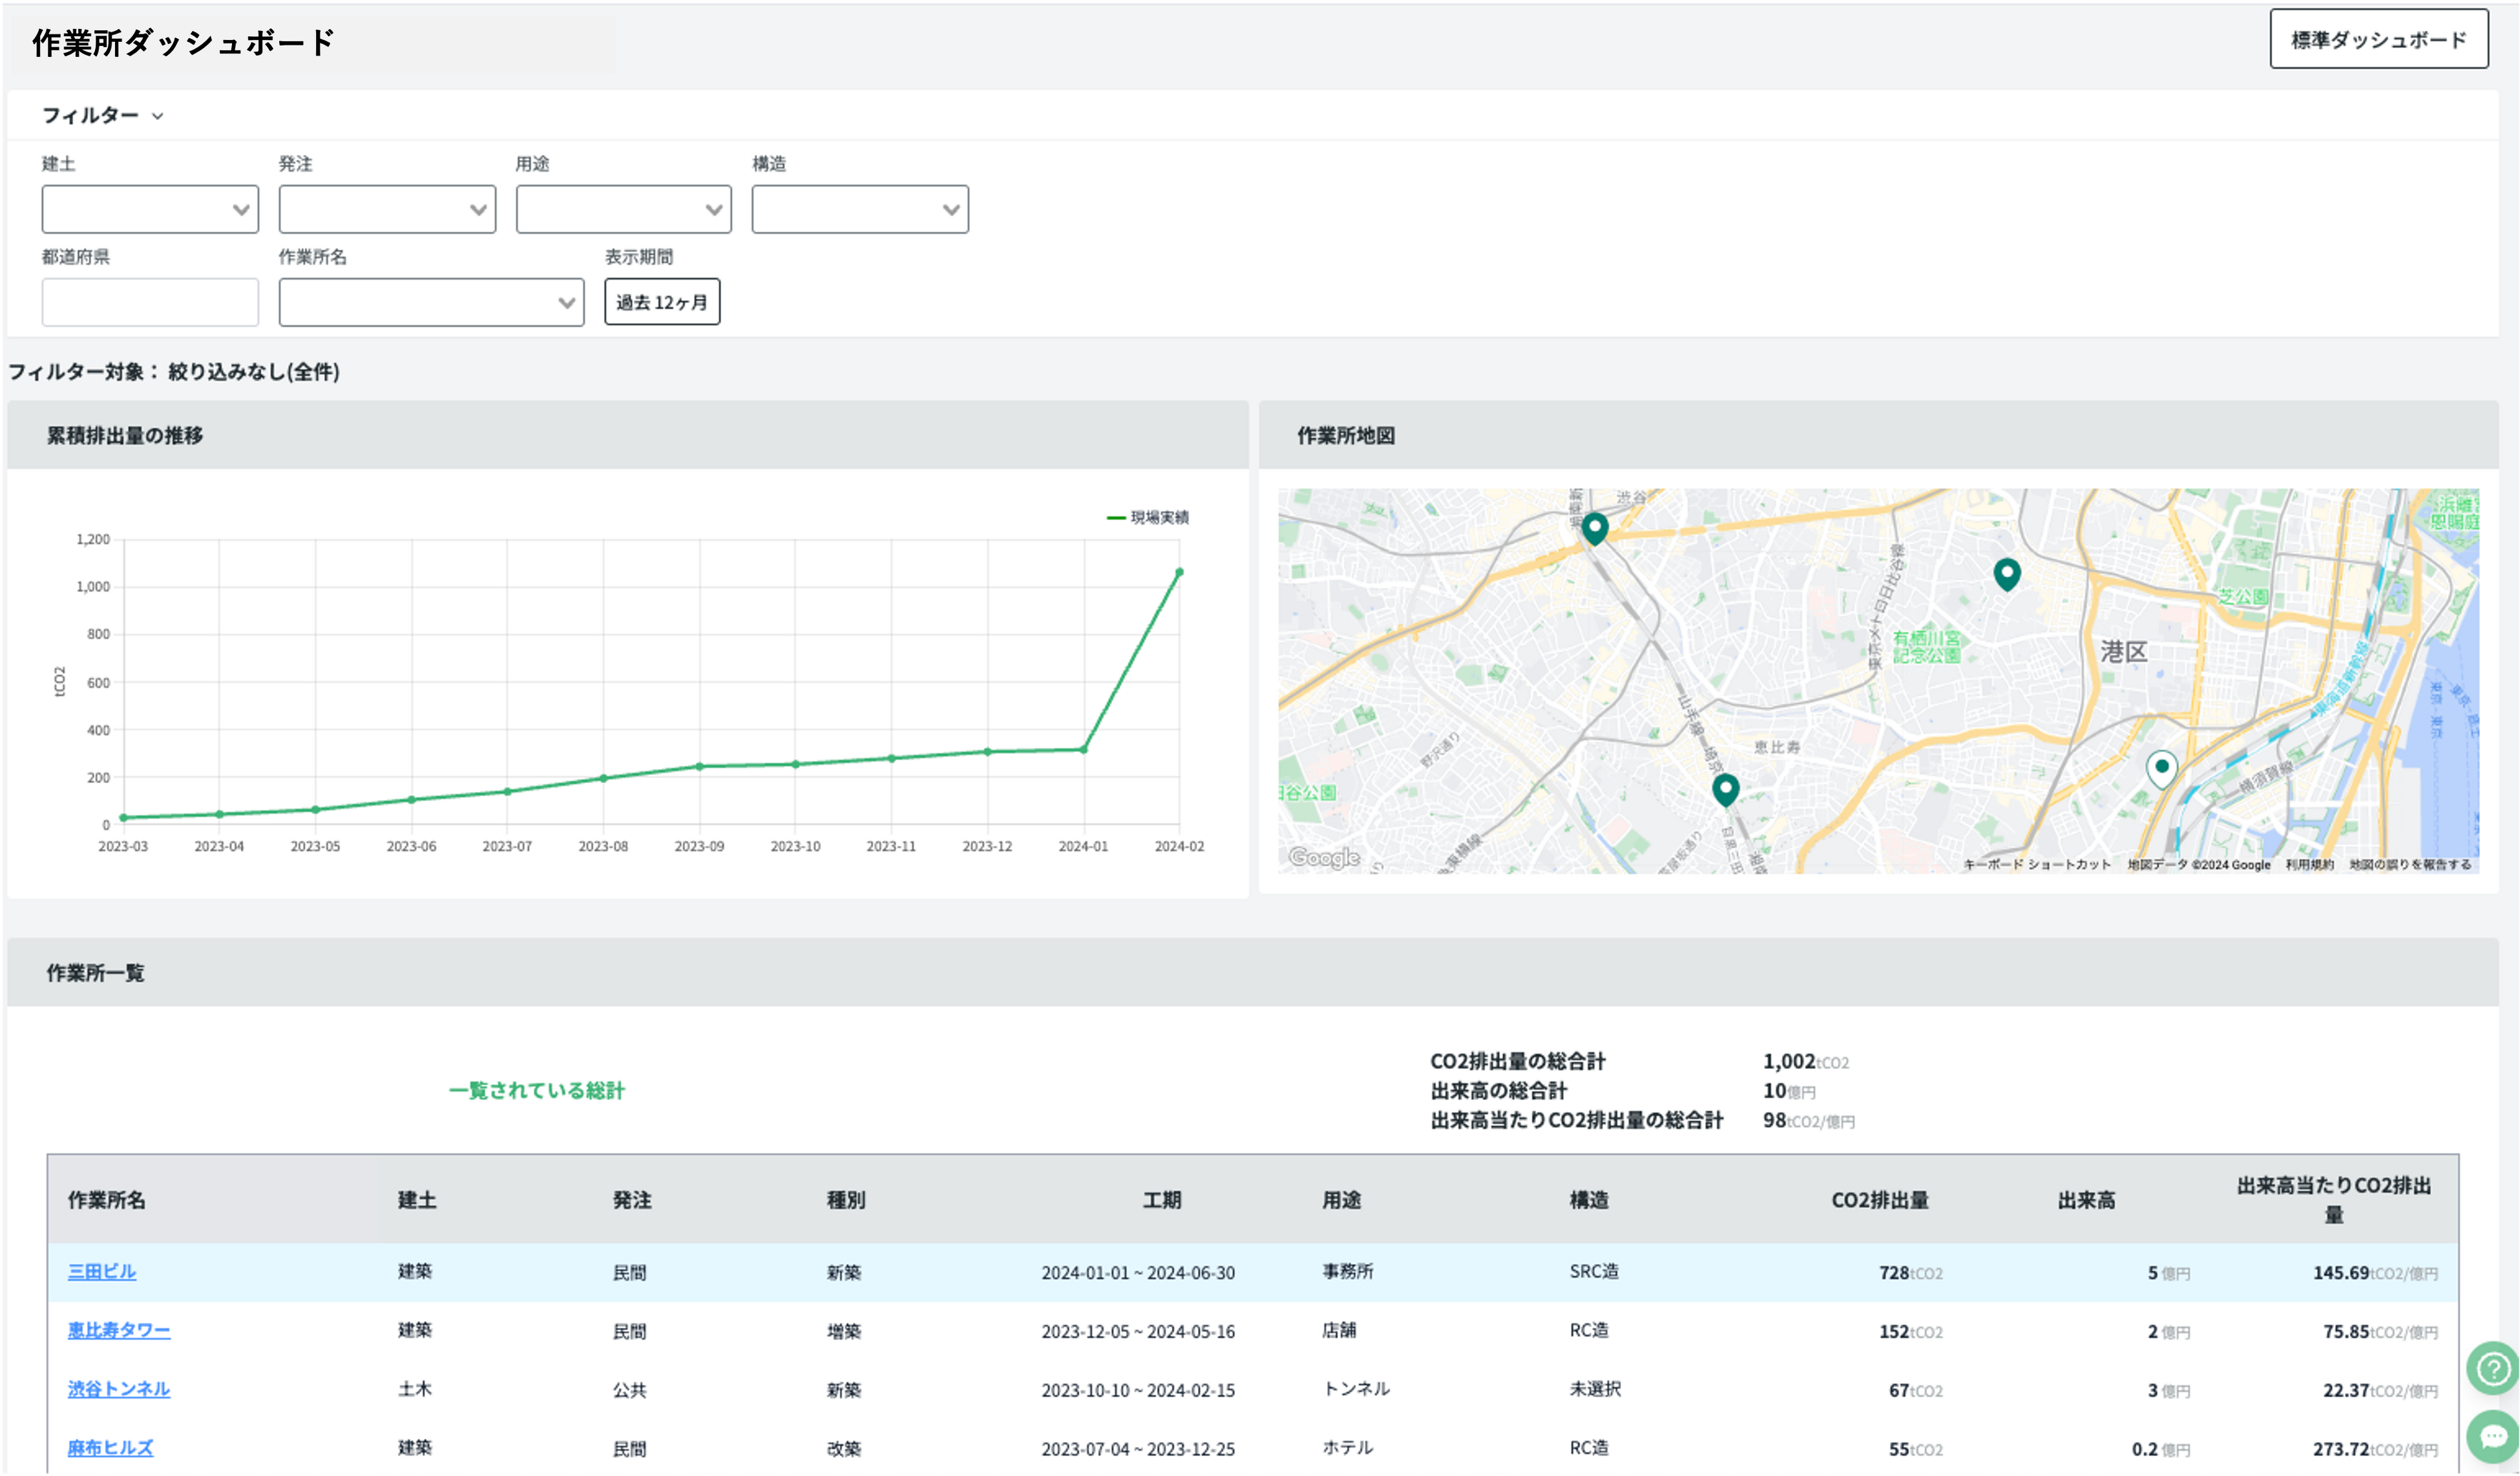Open the 発注 dropdown
This screenshot has height=1476, width=2520.
[x=387, y=209]
